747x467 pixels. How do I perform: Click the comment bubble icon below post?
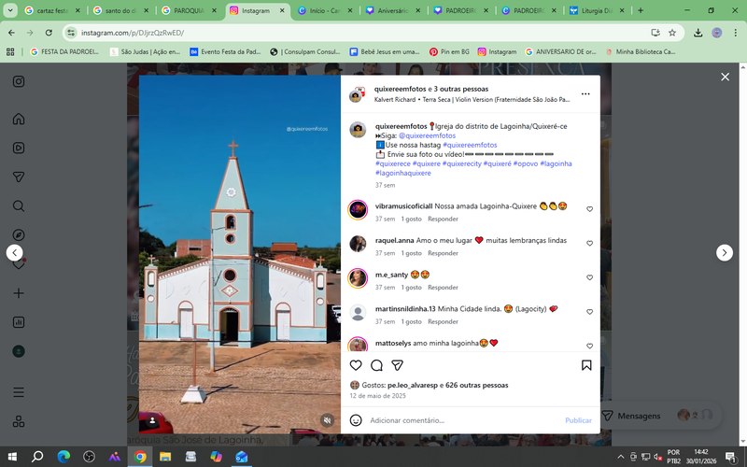click(377, 365)
